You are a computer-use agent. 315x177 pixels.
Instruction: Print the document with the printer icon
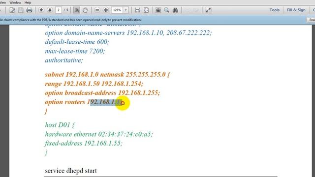[x=29, y=10]
